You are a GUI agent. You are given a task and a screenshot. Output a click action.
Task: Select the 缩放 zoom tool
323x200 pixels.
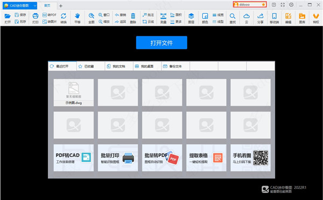pos(104,21)
